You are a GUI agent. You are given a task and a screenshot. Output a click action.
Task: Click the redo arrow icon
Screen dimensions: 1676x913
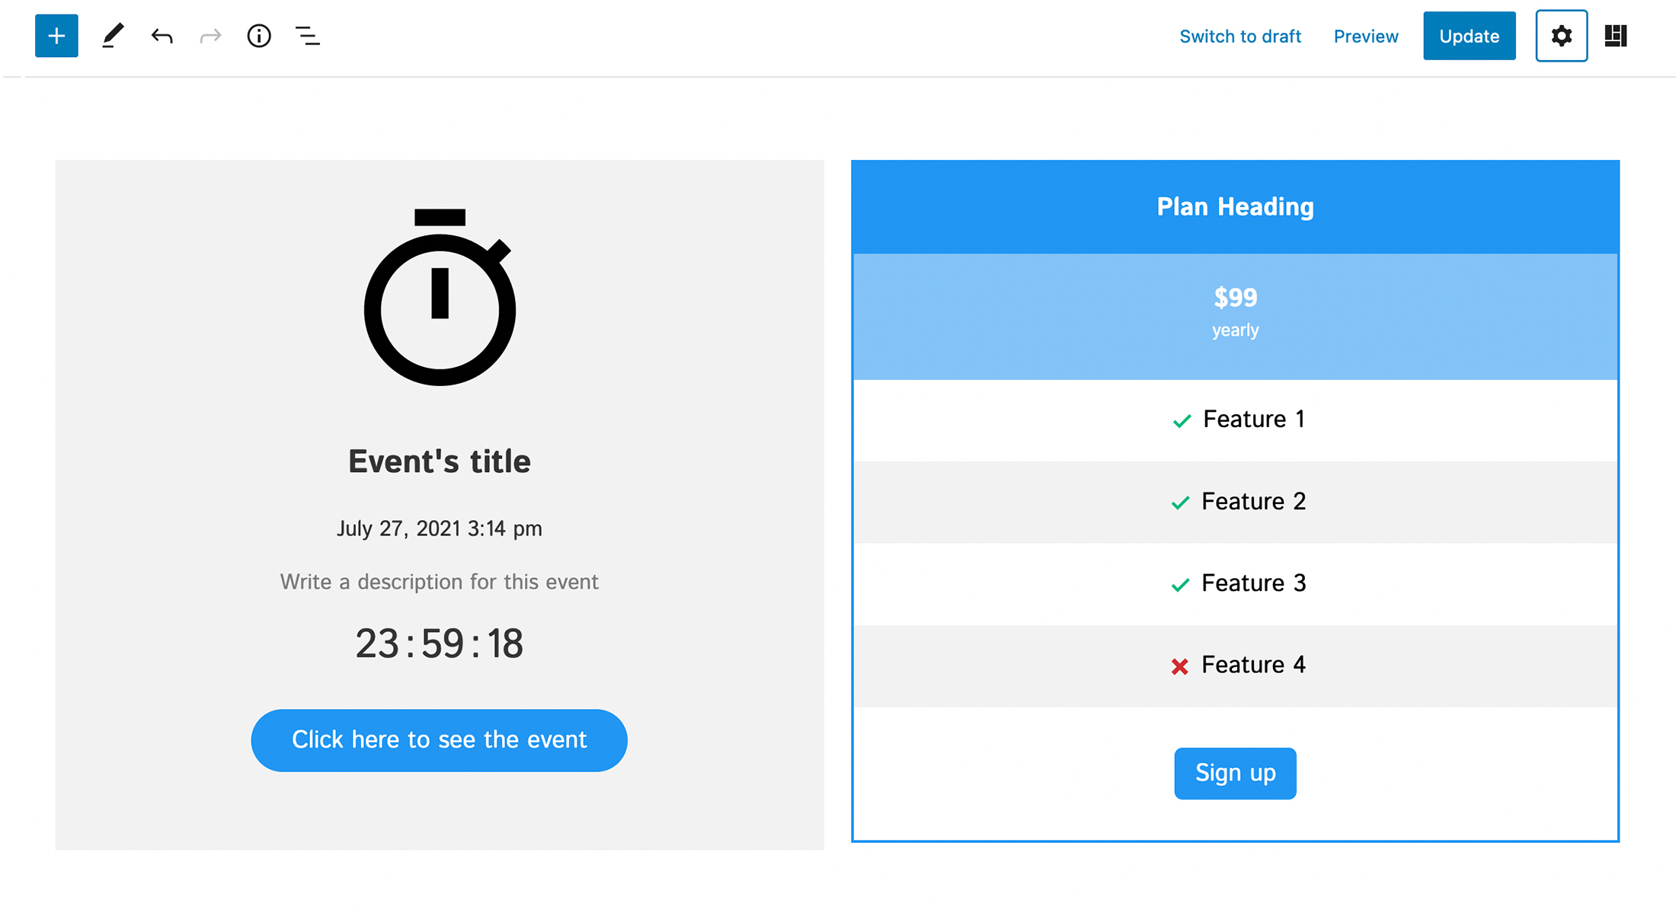click(x=210, y=36)
